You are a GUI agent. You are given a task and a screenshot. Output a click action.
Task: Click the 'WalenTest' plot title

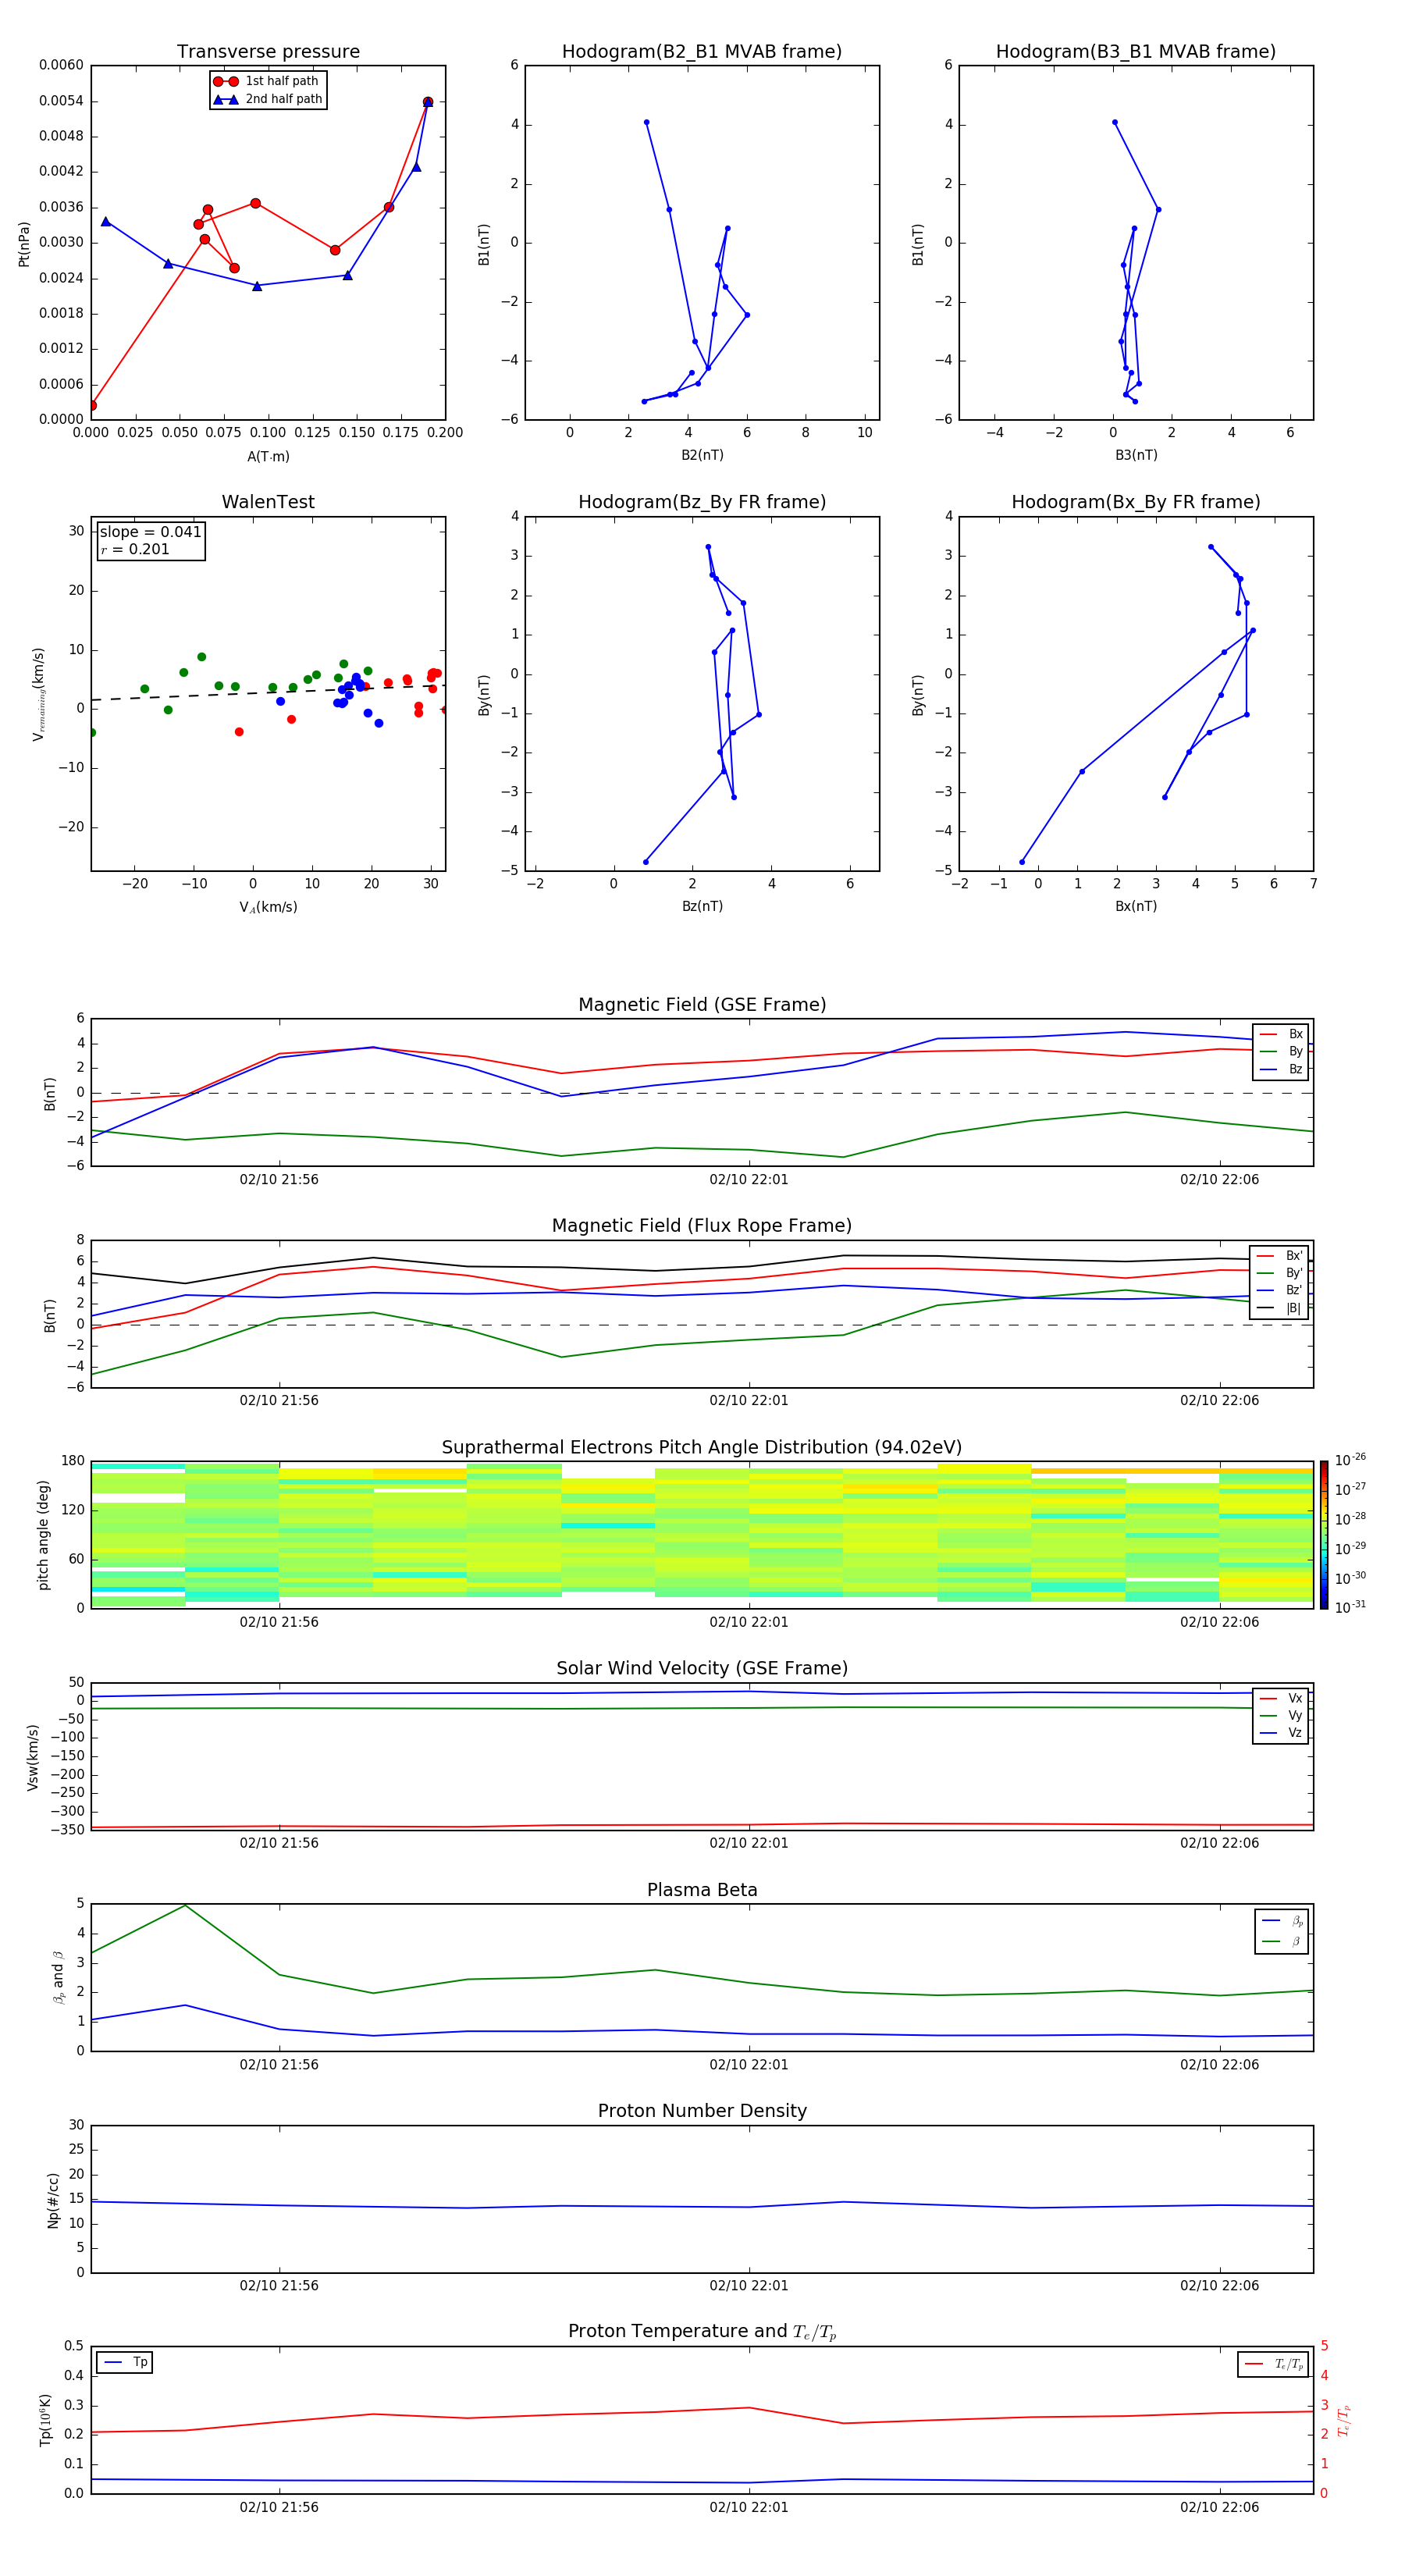click(x=268, y=502)
